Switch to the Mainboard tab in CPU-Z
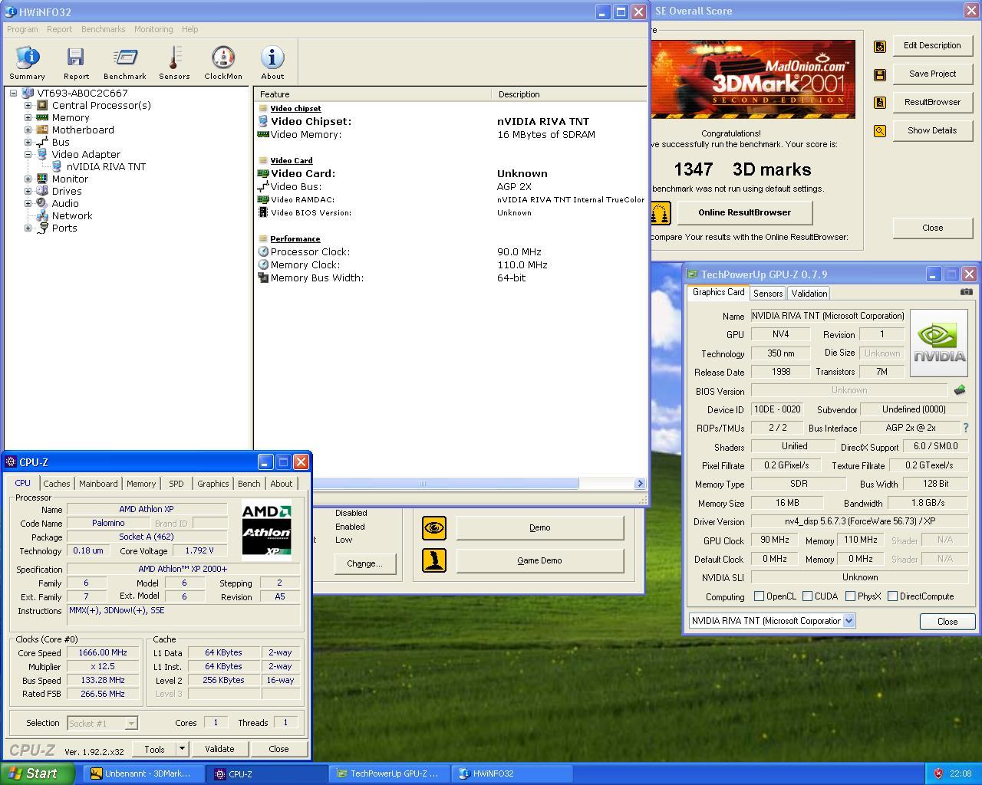The image size is (982, 785). (98, 484)
